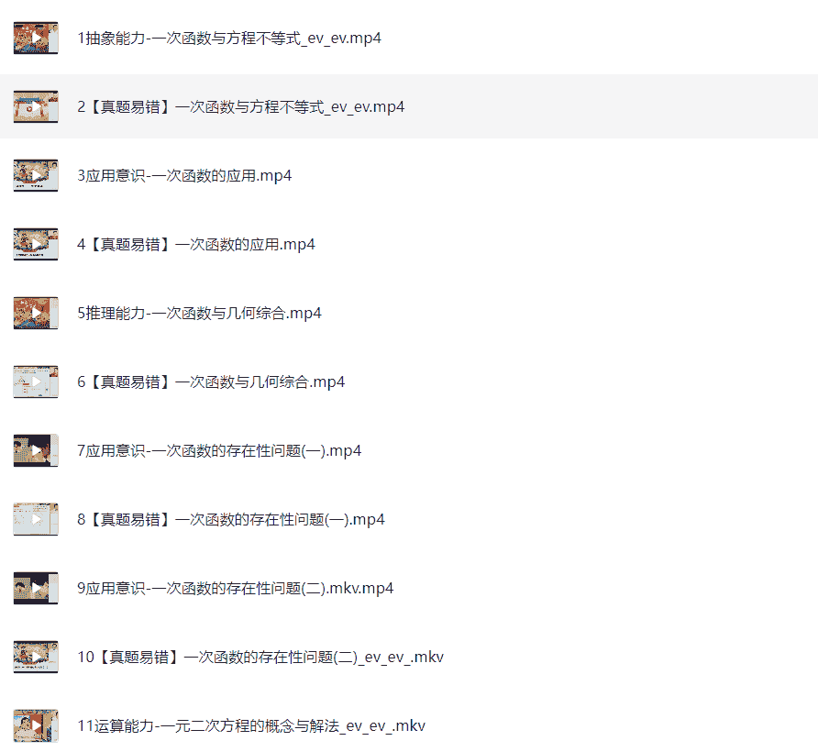The image size is (818, 752).
Task: Play thumbnail of 9应用意识 存在性问题(二)
Action: (x=36, y=588)
